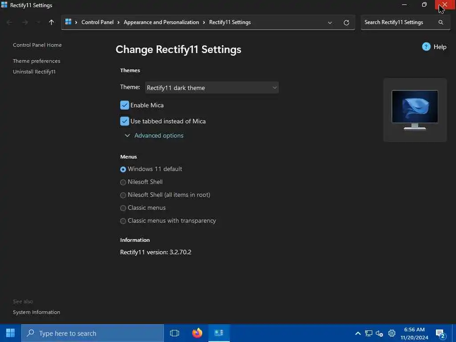Click settings gear tray icon
Viewport: 456px width, 342px height.
click(x=392, y=333)
